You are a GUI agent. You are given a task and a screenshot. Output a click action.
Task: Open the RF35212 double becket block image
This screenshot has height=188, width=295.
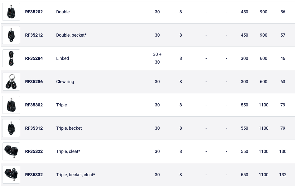[11, 35]
